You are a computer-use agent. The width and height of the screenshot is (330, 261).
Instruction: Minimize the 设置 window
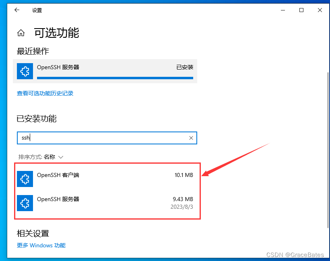[x=283, y=10]
